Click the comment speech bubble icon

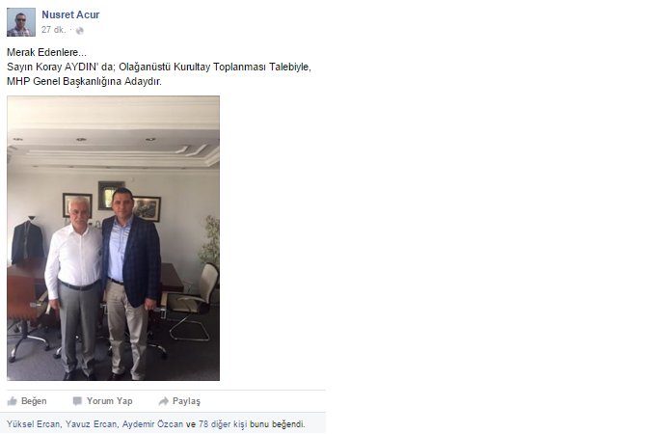click(x=77, y=401)
